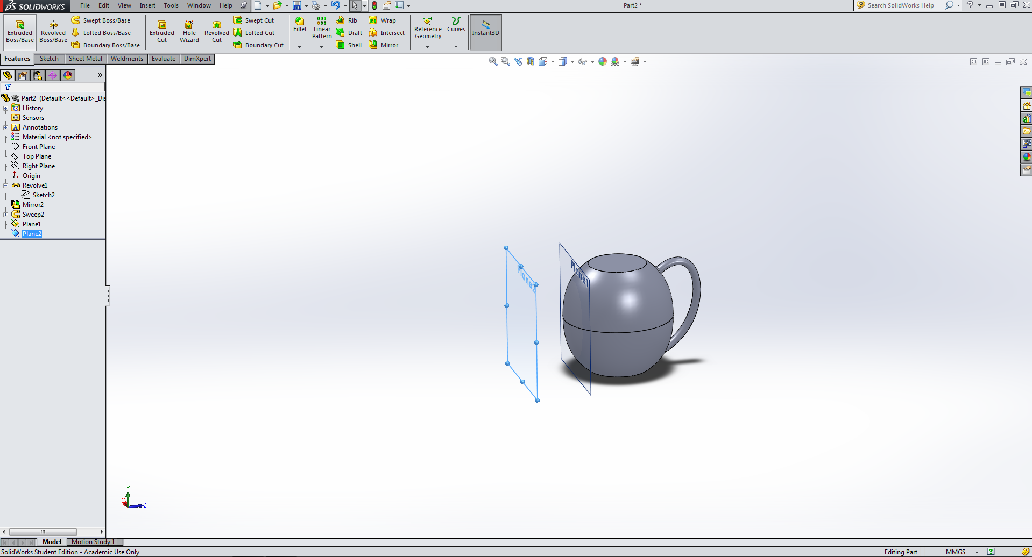Open the PropertyManager tab icon

[23, 75]
